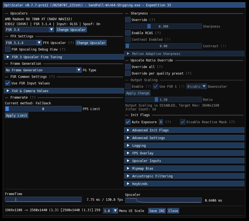This screenshot has height=221, width=249.
Task: Click the help icon beside FSR Upscaling Debug View
Action: 62,49
